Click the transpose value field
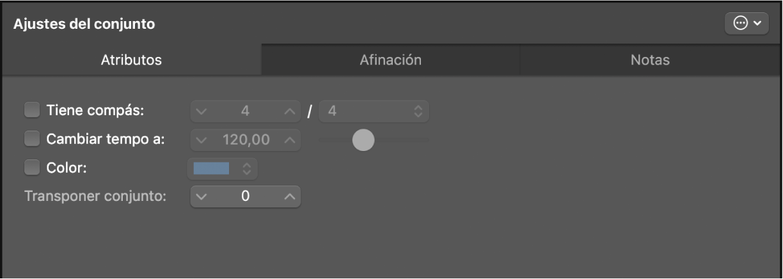The width and height of the screenshot is (783, 279). coord(246,196)
